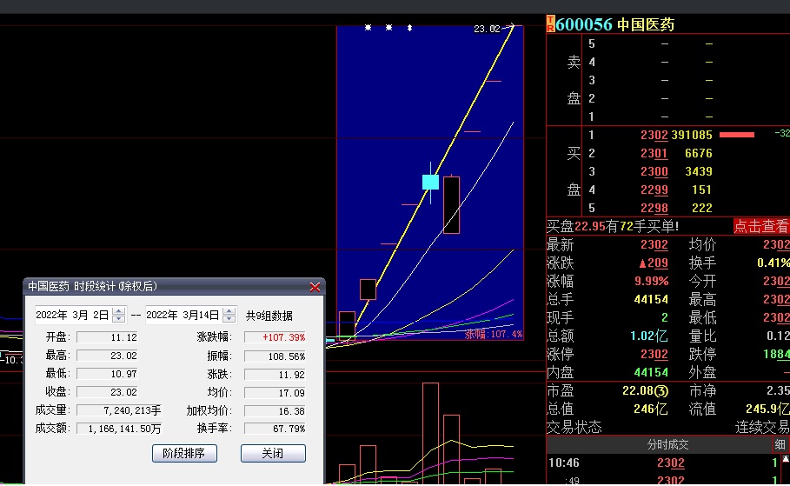This screenshot has width=790, height=486.
Task: Click the middle star marker above the chart
Action: click(388, 28)
